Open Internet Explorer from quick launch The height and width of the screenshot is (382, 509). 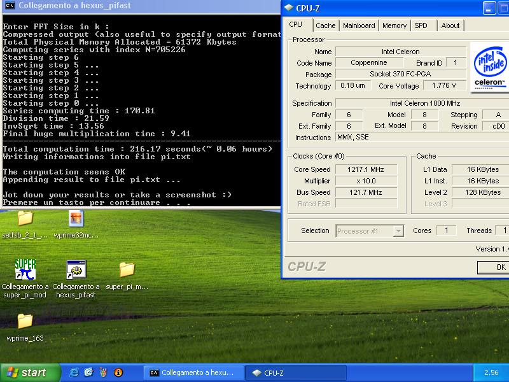[74, 372]
